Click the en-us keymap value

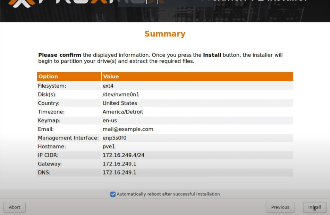pyautogui.click(x=110, y=120)
